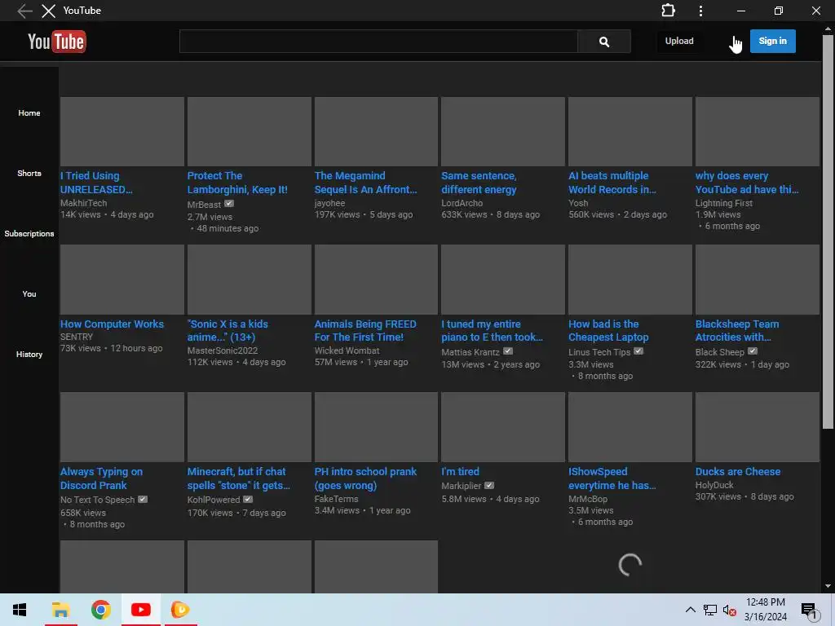Image resolution: width=835 pixels, height=626 pixels.
Task: Open "I tuned my entire piano to E" title
Action: (x=492, y=331)
